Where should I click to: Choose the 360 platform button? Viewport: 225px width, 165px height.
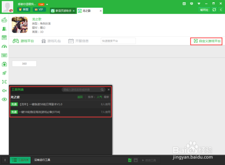(x=24, y=64)
